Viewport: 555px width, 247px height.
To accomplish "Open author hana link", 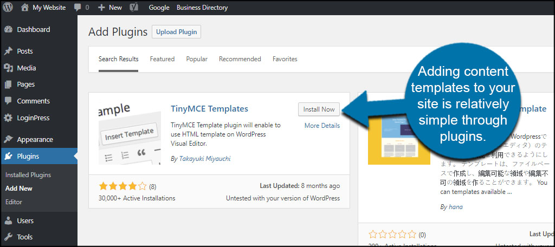I will [x=455, y=207].
